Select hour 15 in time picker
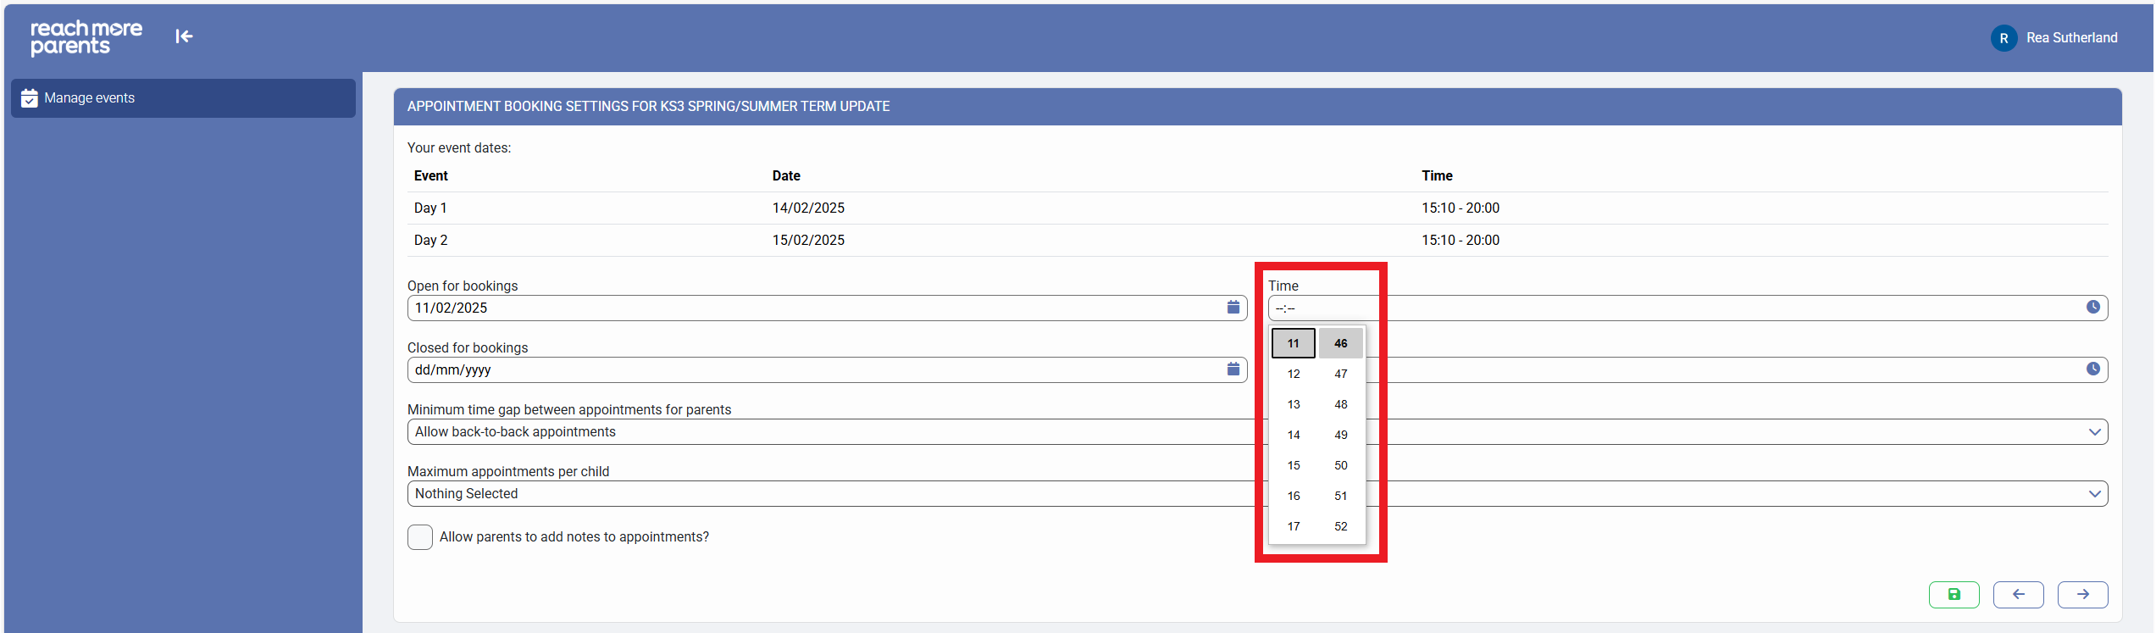 1293,465
